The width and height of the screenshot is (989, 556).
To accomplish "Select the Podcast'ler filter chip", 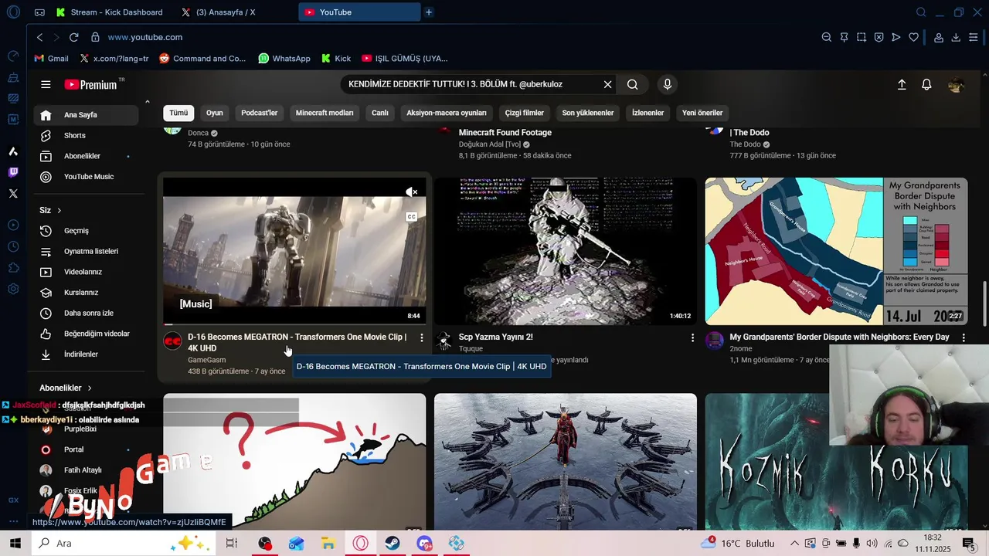I will click(260, 113).
